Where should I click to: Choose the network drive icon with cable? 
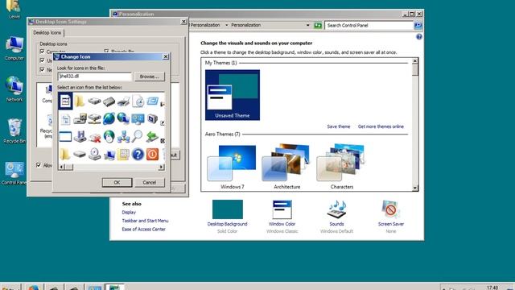point(94,118)
